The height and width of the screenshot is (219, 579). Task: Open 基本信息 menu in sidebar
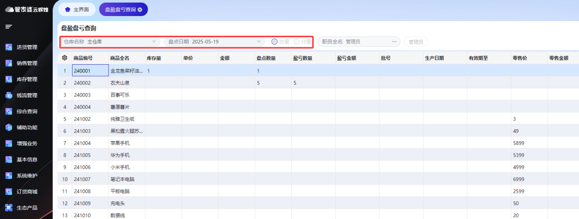pos(27,160)
